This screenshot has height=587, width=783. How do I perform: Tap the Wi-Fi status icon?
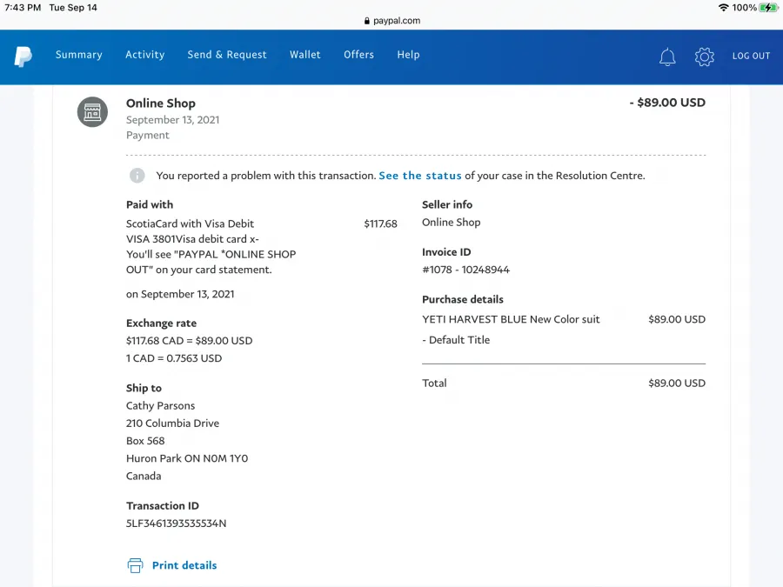coord(723,8)
